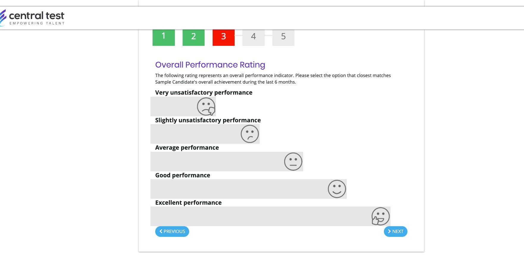Click the smiling face icon
Image resolution: width=524 pixels, height=277 pixels.
(337, 189)
